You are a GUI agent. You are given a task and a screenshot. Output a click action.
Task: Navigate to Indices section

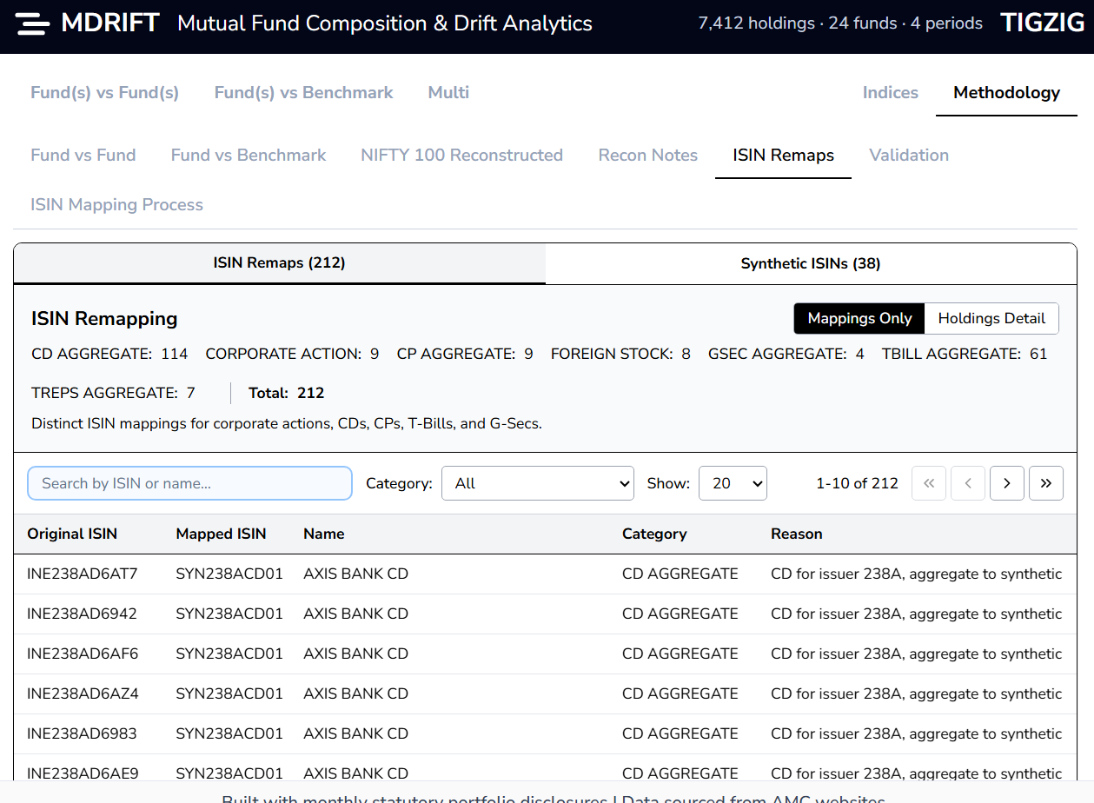coord(890,92)
